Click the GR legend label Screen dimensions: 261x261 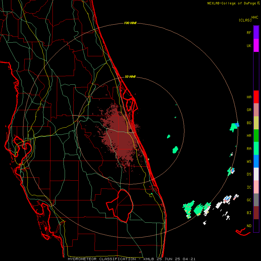point(249,110)
